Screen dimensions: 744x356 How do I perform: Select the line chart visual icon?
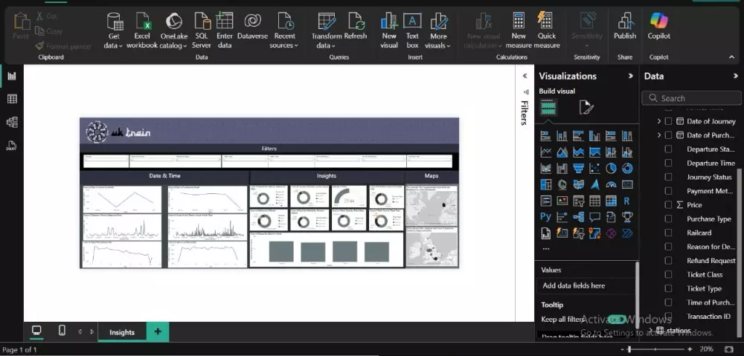545,152
